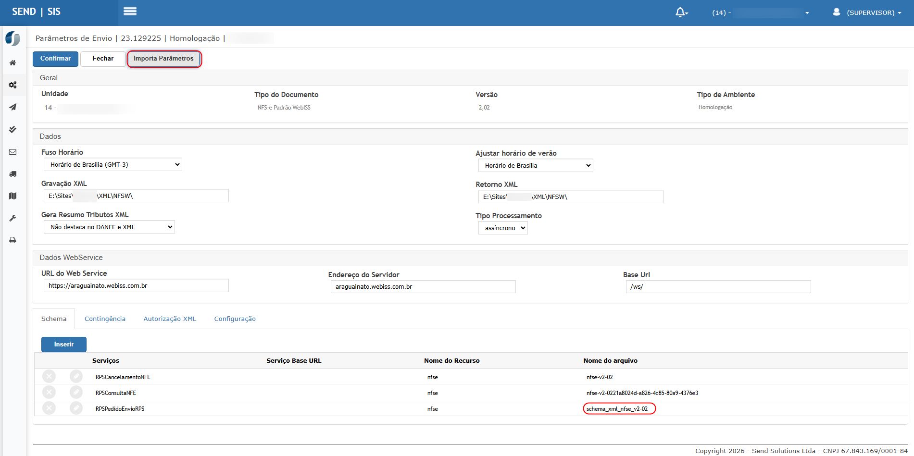
Task: Click the truck icon in sidebar
Action: [x=13, y=174]
